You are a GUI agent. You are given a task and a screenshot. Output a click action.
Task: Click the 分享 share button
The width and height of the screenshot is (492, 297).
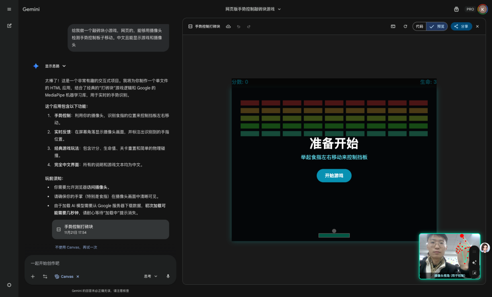[461, 26]
